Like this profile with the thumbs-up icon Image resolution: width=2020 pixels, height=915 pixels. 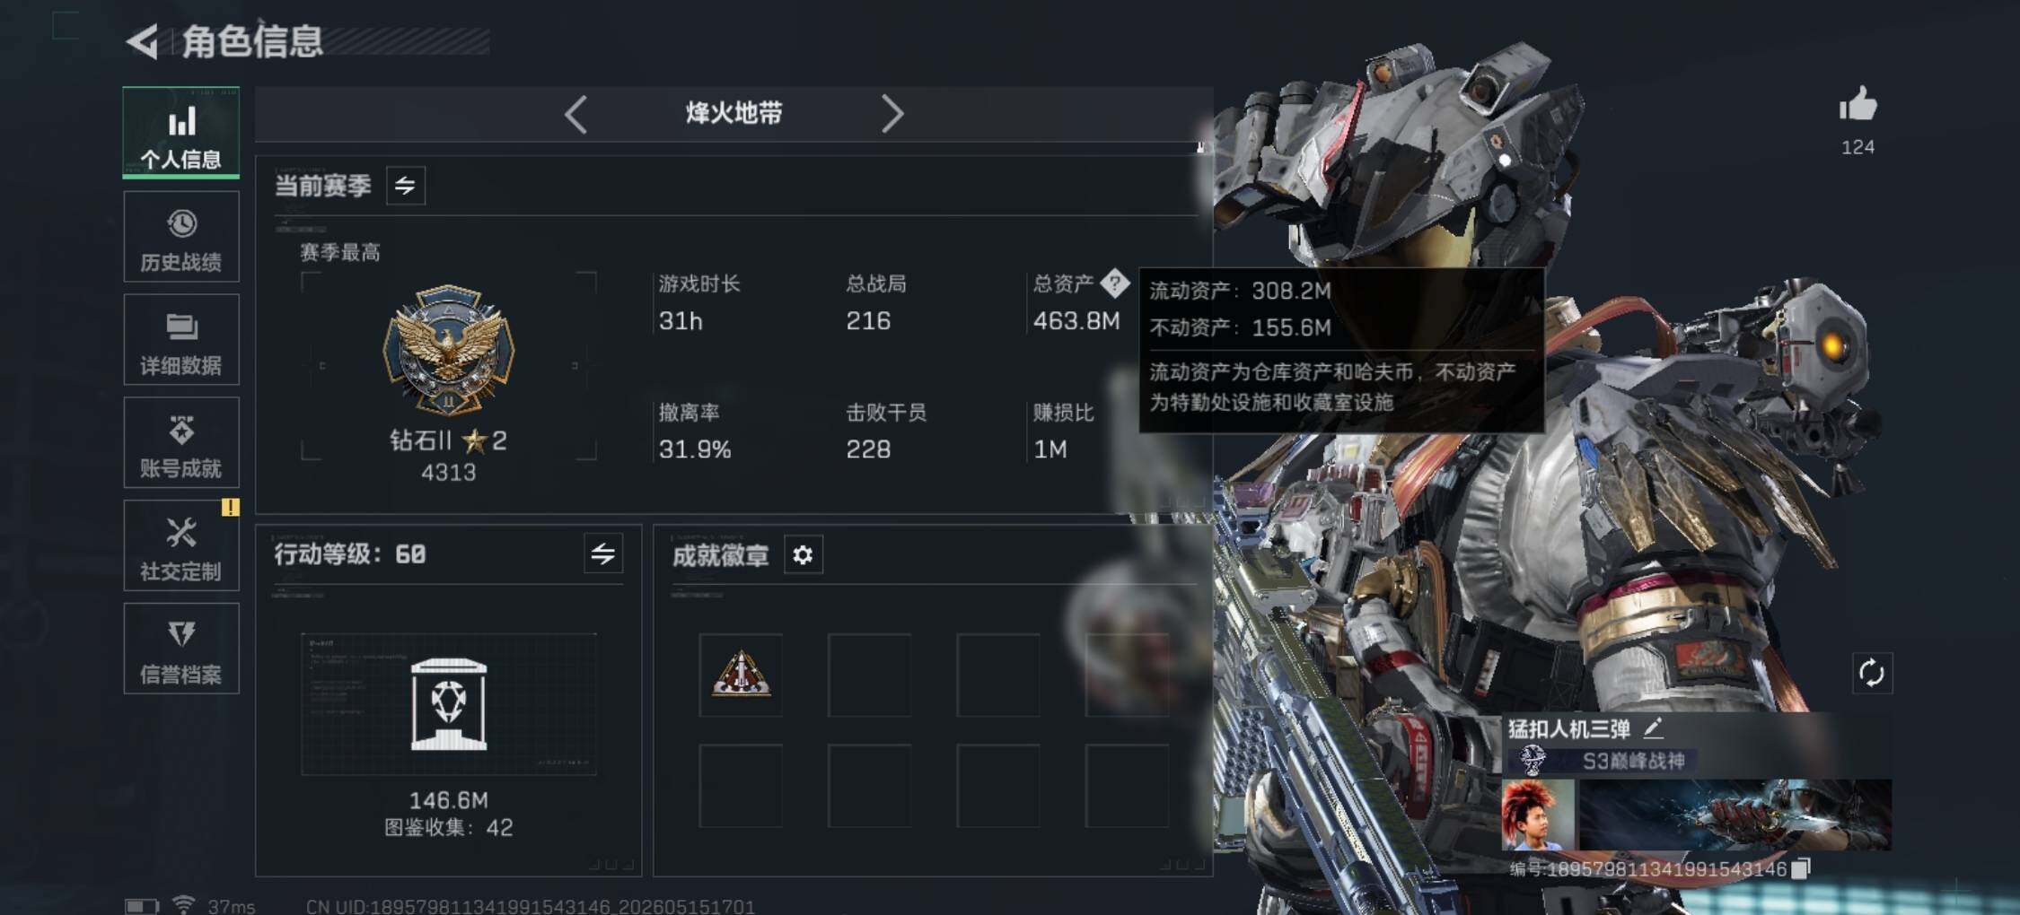tap(1858, 105)
